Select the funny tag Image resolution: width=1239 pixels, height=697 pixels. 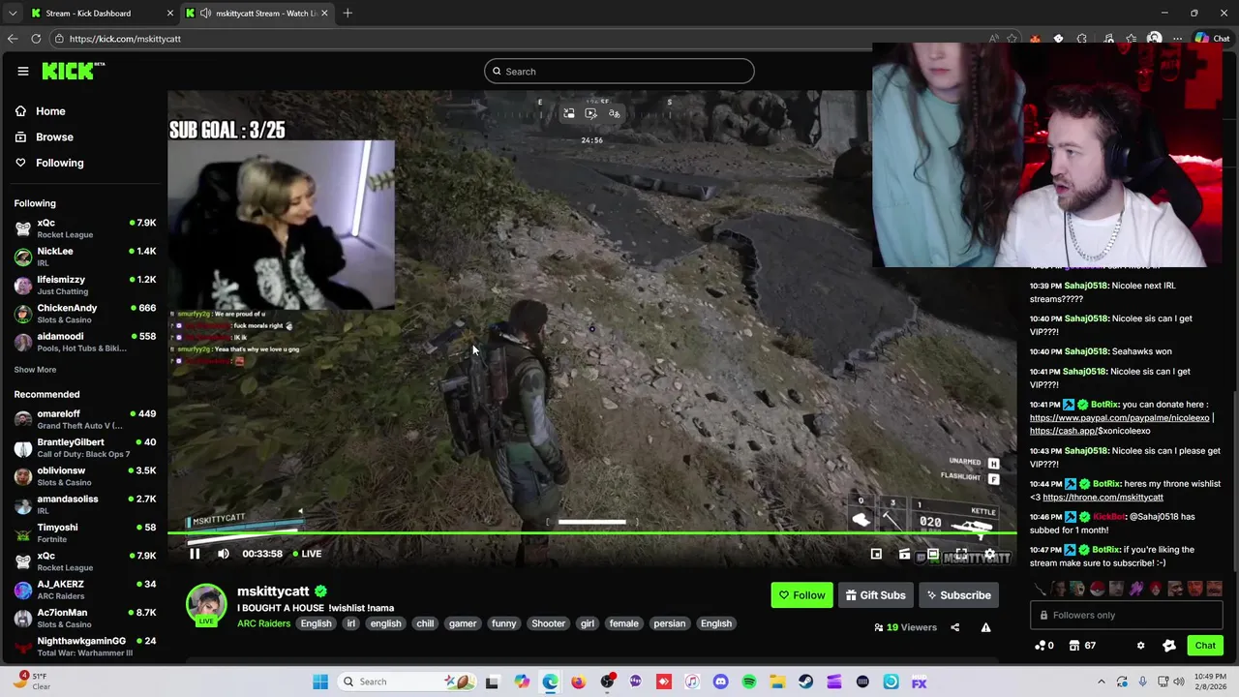pyautogui.click(x=504, y=623)
